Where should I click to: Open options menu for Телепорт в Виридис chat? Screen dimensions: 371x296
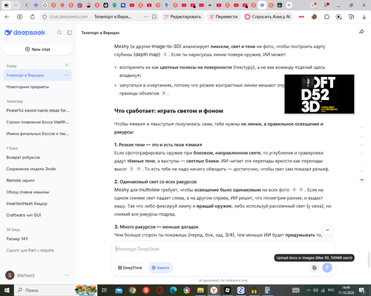click(67, 75)
